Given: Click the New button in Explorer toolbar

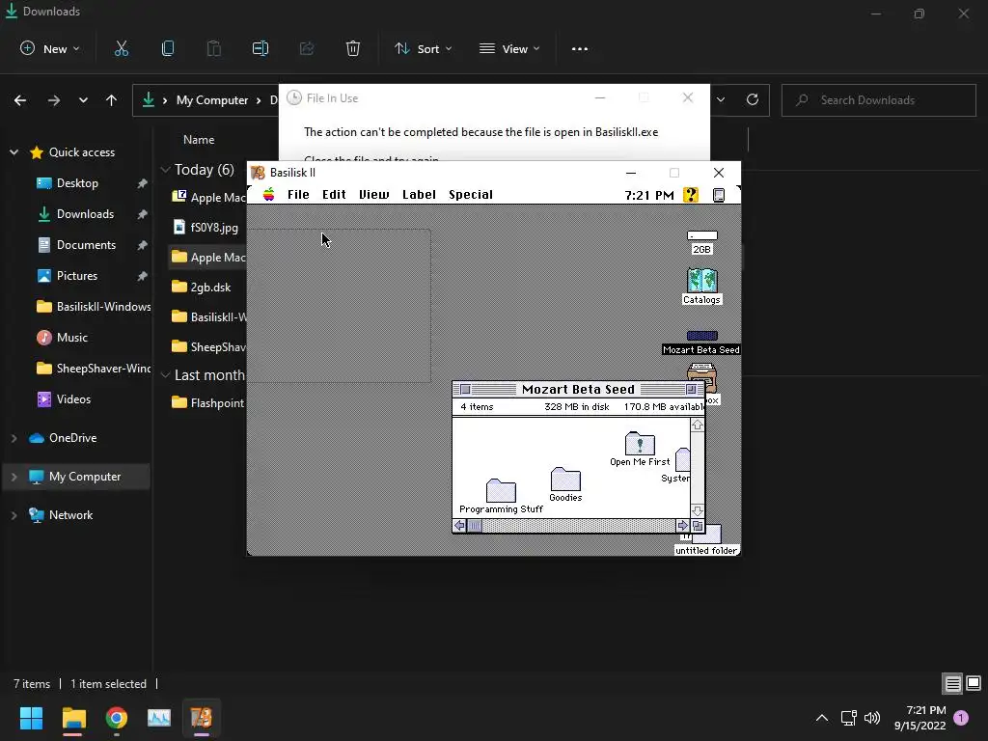Looking at the screenshot, I should point(50,48).
